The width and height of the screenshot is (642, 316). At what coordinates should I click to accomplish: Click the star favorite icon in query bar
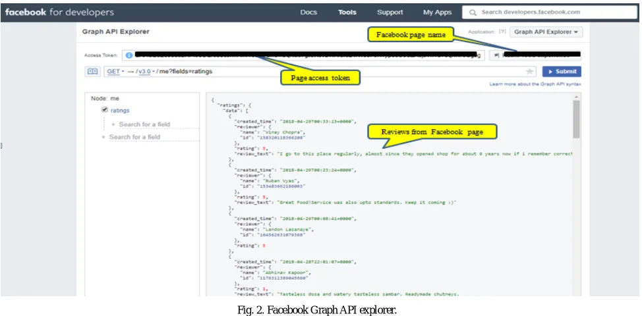(x=530, y=72)
